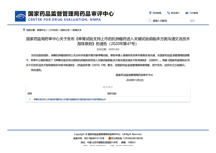Click the CDE logo icon

20,16
